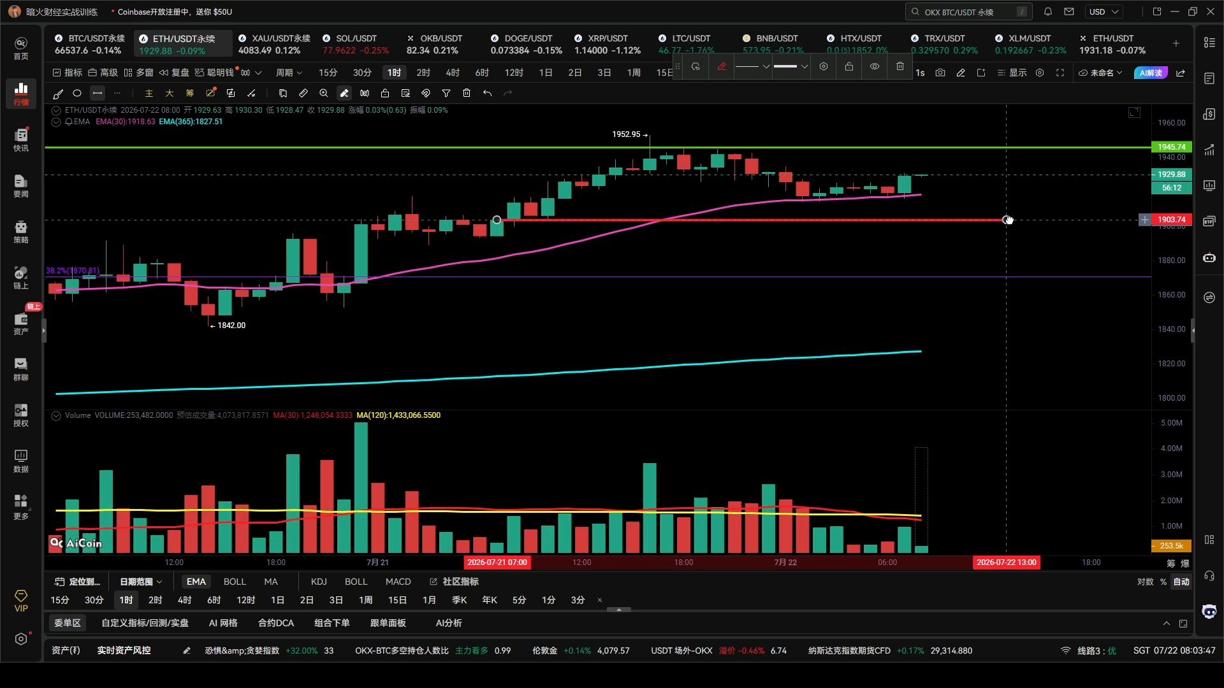Screen dimensions: 1224x688
Task: Toggle percent scale mode
Action: [x=1163, y=582]
